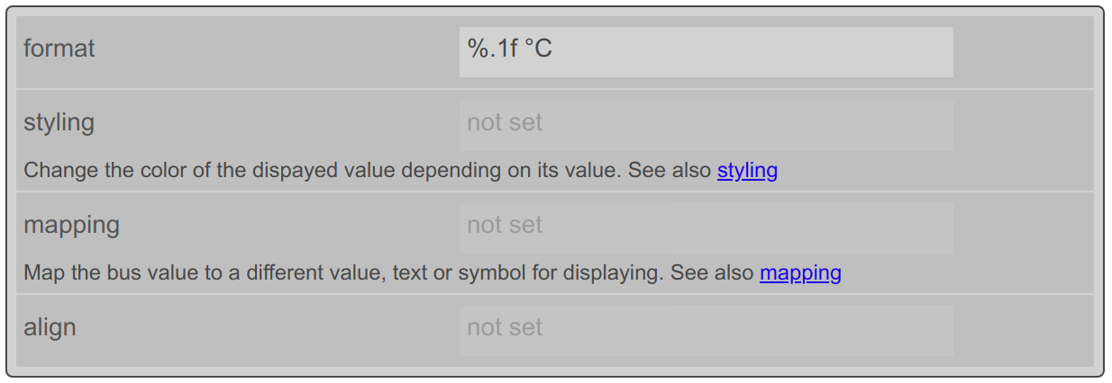
Task: Follow the mapping documentation link
Action: point(800,272)
